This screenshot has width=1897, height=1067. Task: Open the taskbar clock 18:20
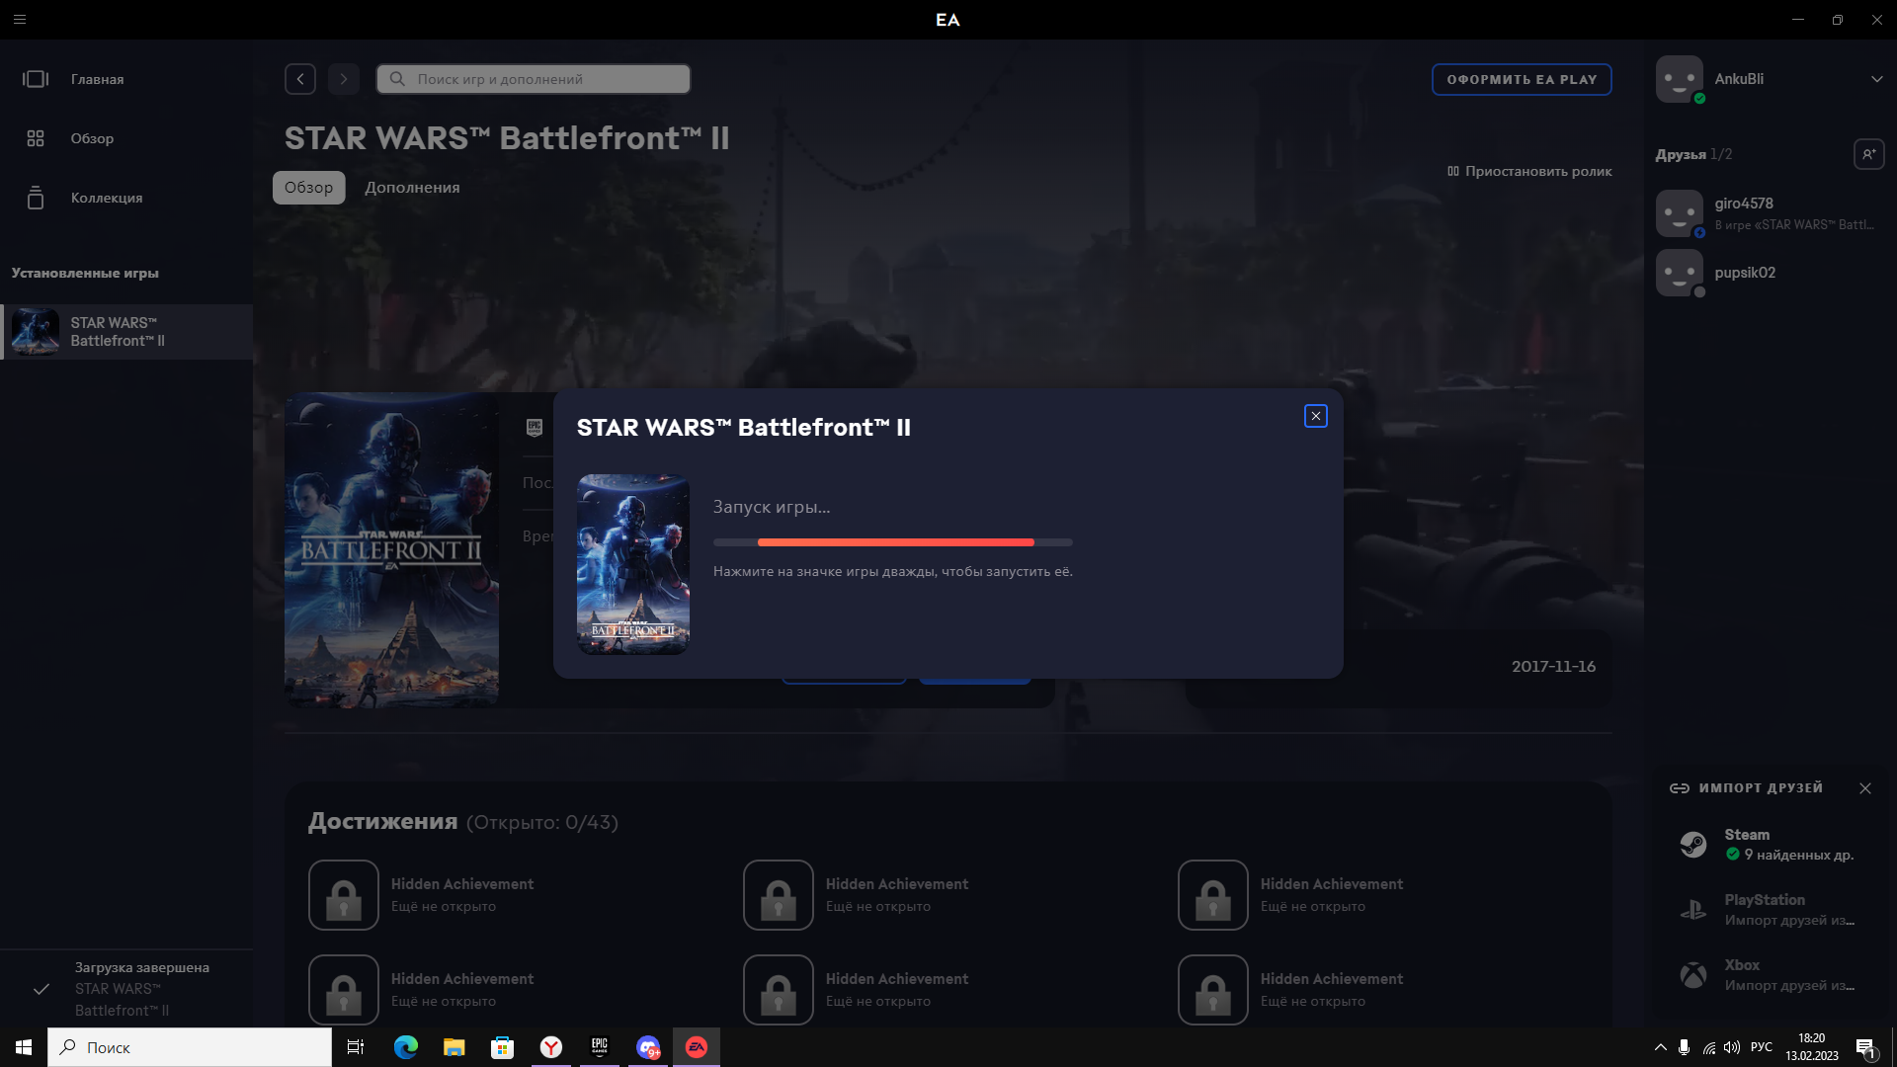tap(1812, 1047)
